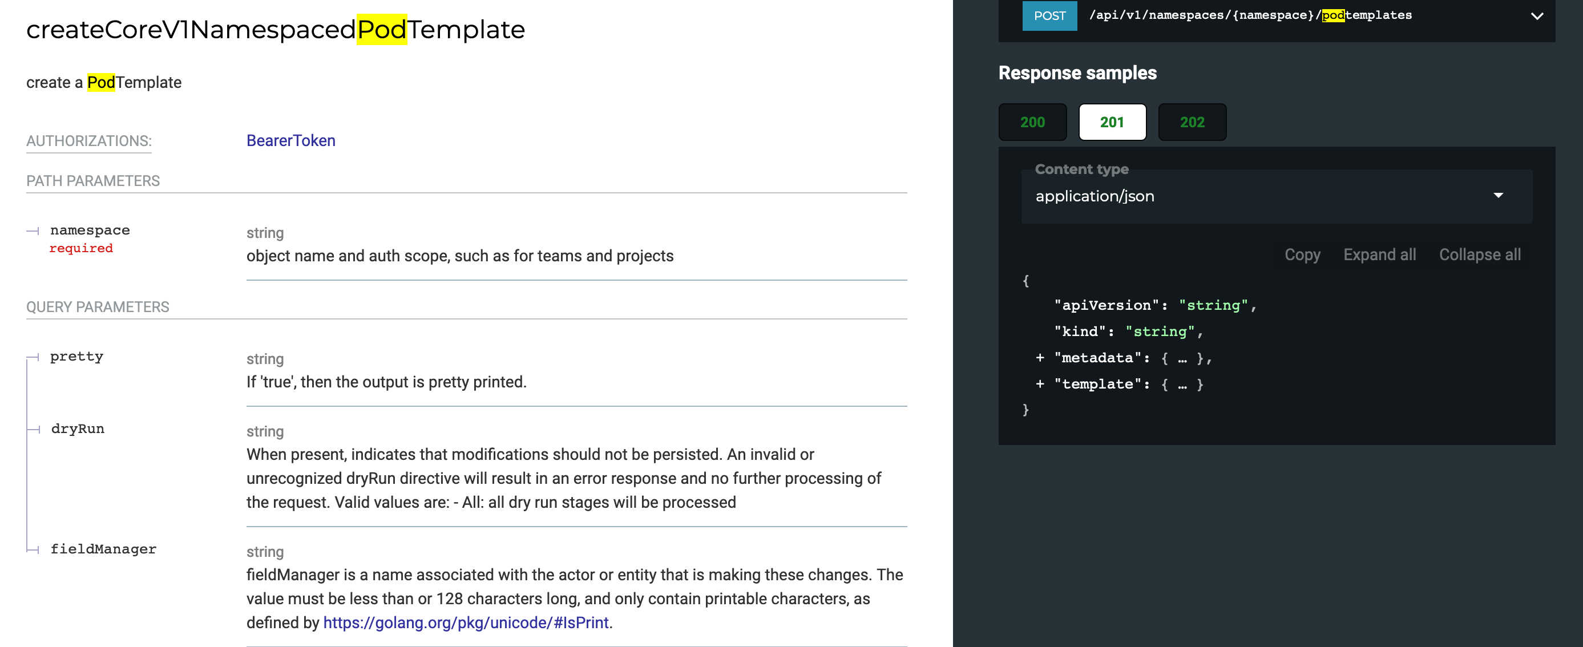Select the dryRun query parameter
Image resolution: width=1583 pixels, height=647 pixels.
coord(78,428)
